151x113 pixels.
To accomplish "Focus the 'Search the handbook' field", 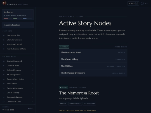I will [18, 25].
